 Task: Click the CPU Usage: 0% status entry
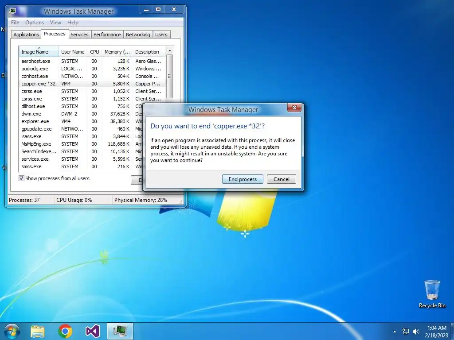pyautogui.click(x=74, y=200)
